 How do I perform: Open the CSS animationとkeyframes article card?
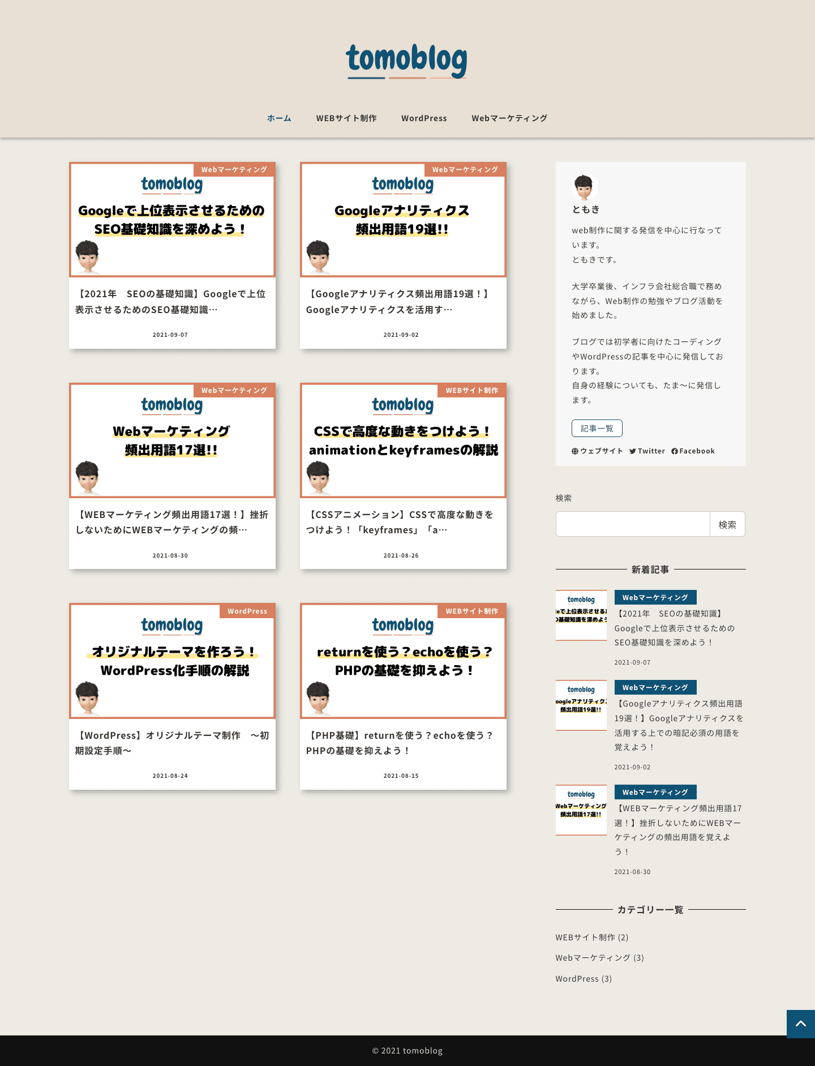click(403, 441)
